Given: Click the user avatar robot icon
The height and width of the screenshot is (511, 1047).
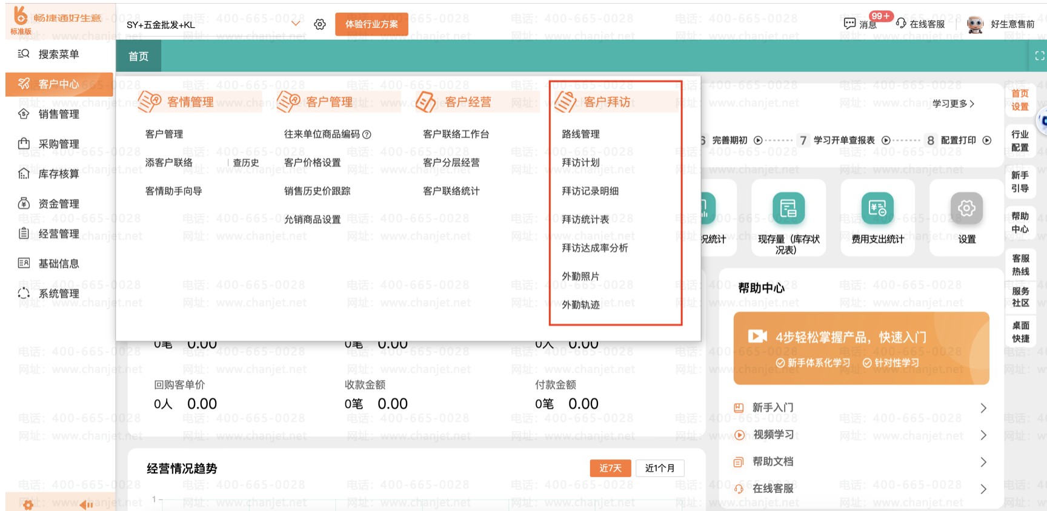Looking at the screenshot, I should pos(975,24).
